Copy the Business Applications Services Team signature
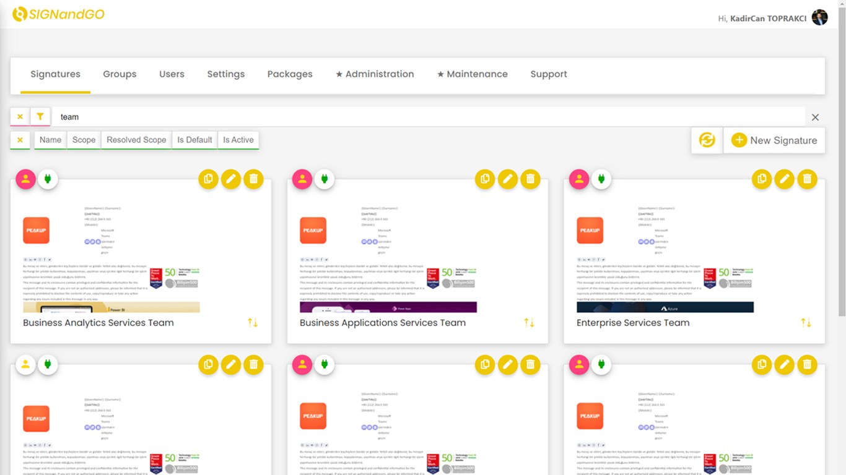The image size is (846, 475). point(485,179)
